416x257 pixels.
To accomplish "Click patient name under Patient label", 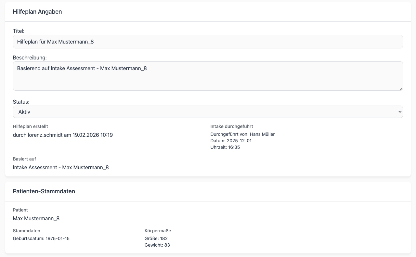I will coord(36,218).
